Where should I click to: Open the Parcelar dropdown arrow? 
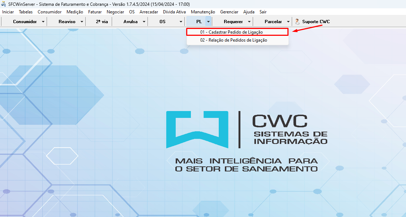point(288,22)
